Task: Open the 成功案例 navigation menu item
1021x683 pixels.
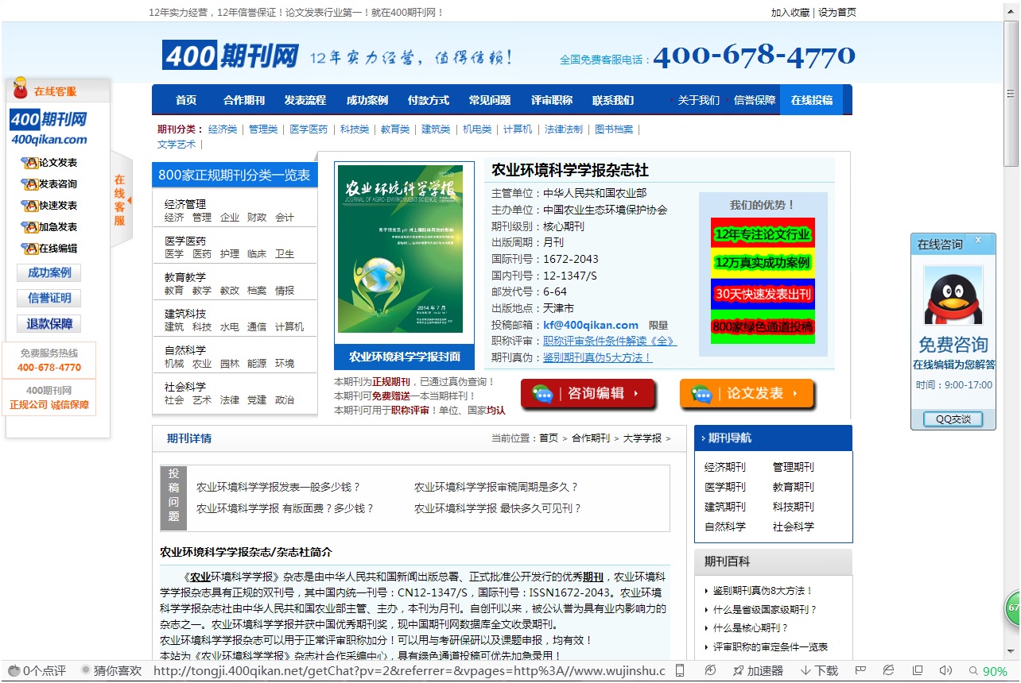Action: tap(367, 101)
